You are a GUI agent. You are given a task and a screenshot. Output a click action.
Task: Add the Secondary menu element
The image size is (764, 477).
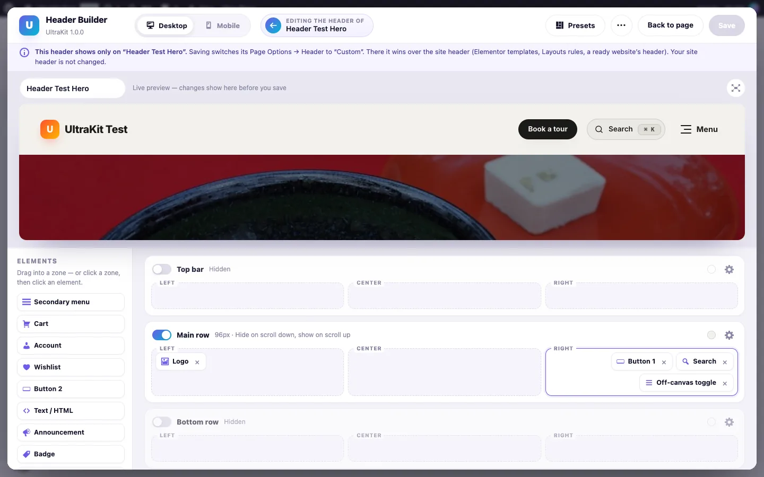click(71, 302)
